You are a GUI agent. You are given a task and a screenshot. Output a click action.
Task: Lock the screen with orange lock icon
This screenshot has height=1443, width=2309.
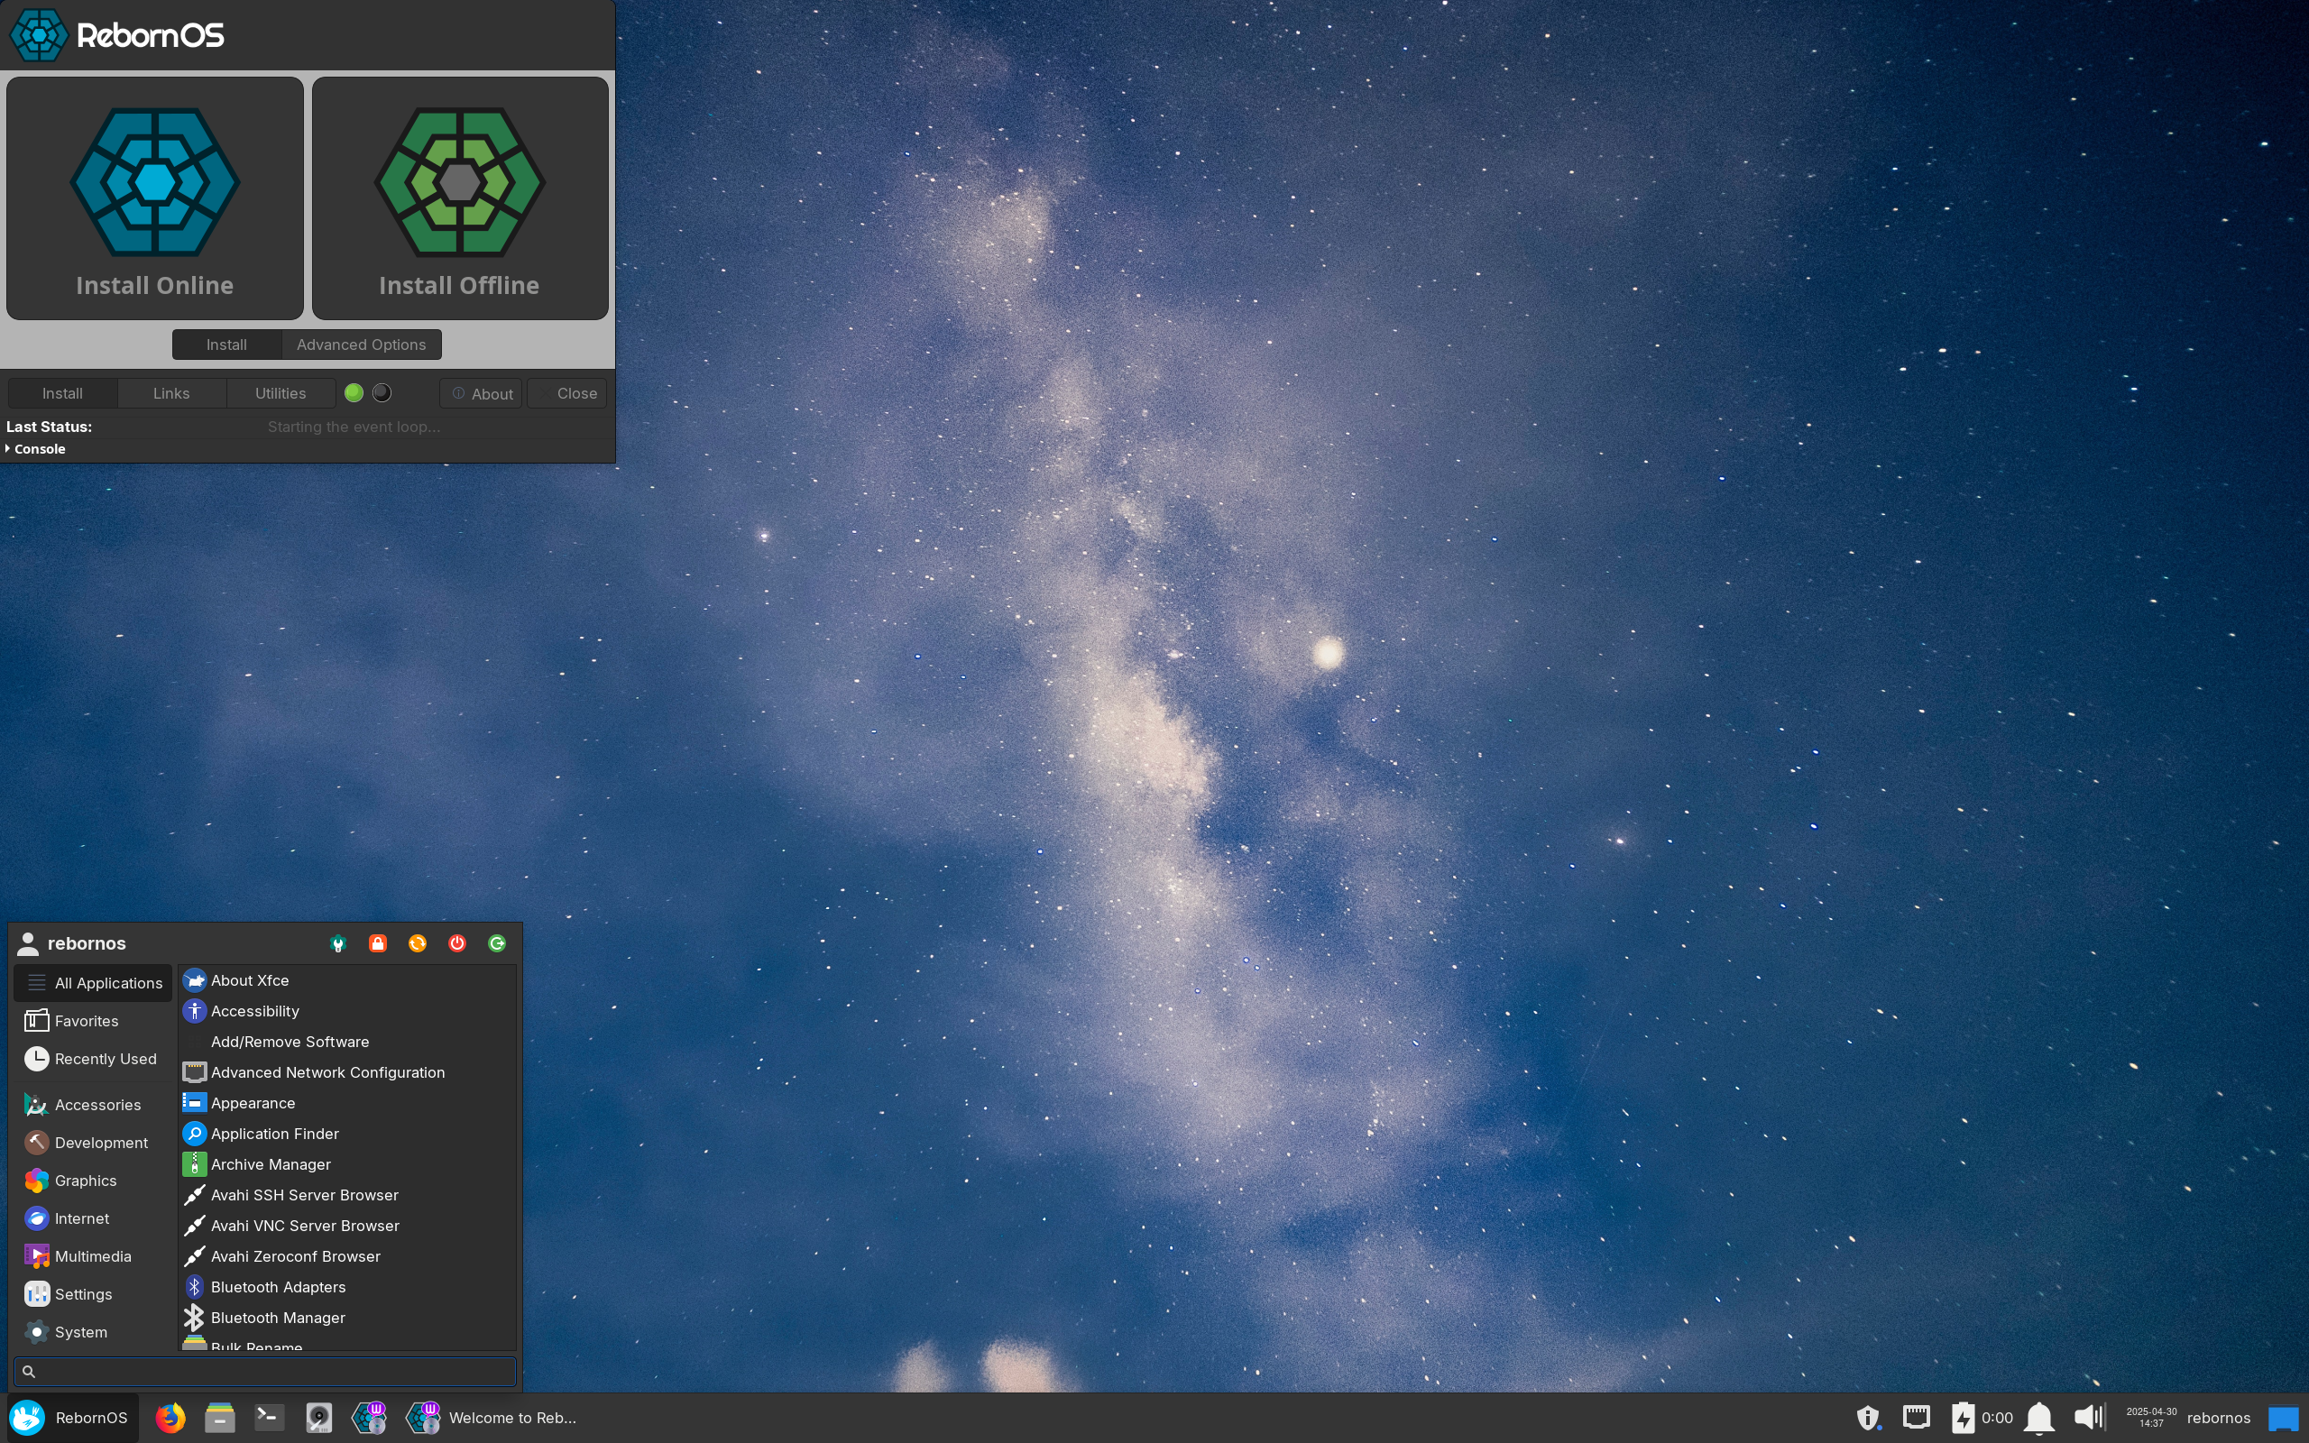378,943
